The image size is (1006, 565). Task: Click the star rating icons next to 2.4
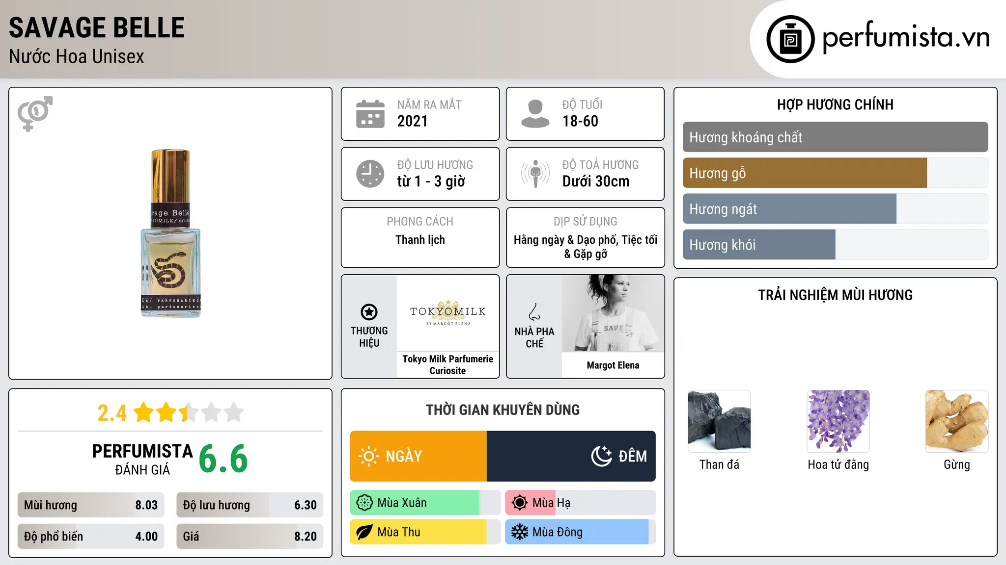pos(189,412)
